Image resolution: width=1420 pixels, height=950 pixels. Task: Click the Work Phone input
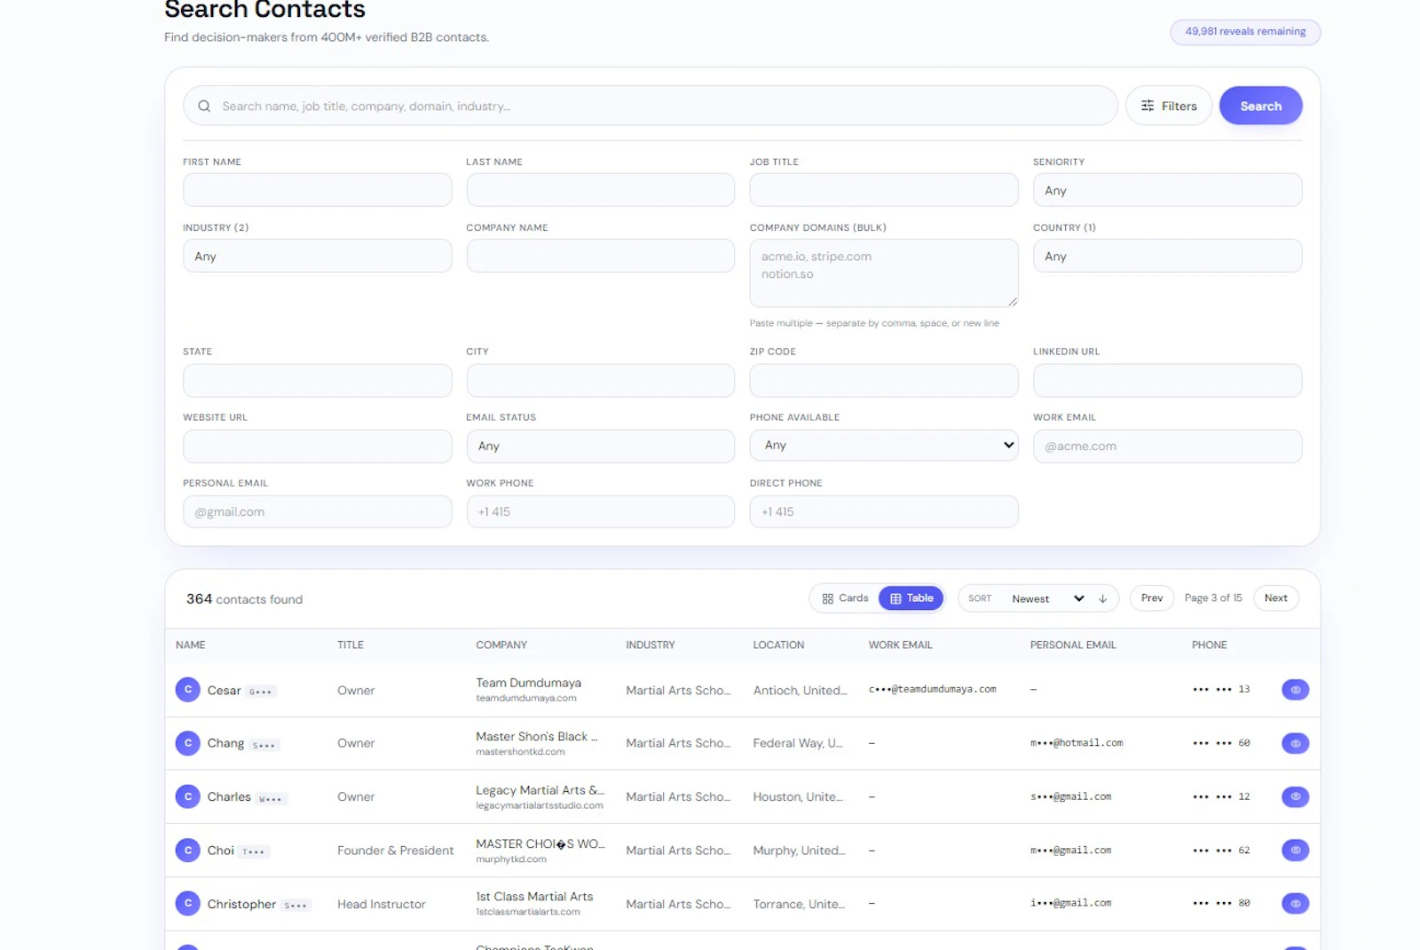[x=601, y=511]
